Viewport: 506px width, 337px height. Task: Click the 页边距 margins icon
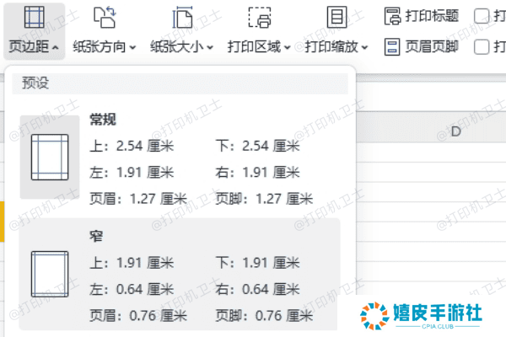pos(35,17)
